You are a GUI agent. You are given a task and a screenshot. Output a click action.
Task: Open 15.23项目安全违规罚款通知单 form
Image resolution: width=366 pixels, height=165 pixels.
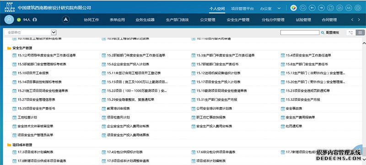[x=307, y=91]
